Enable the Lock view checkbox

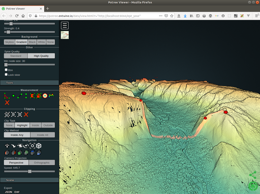click(6, 74)
